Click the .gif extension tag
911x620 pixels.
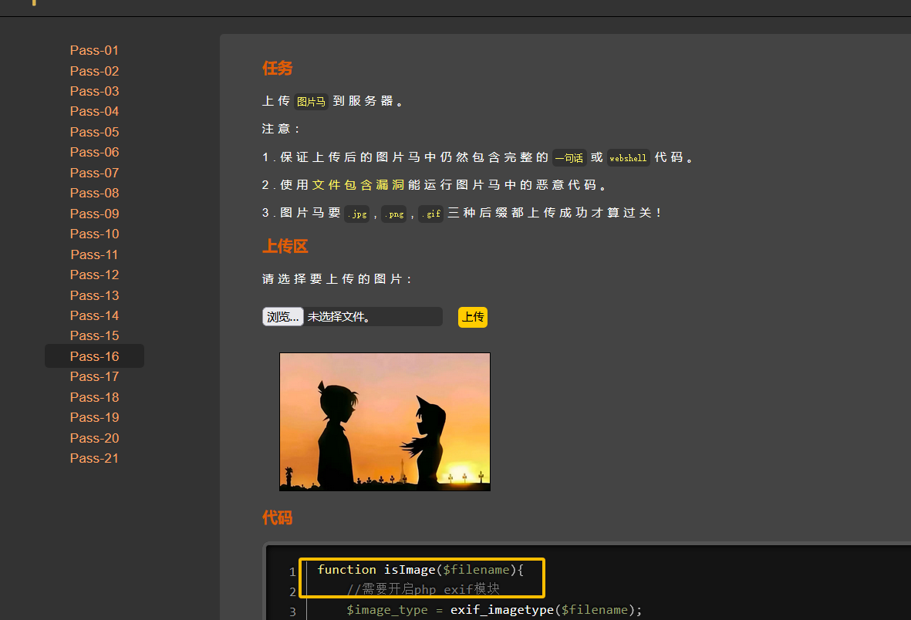[x=430, y=214]
